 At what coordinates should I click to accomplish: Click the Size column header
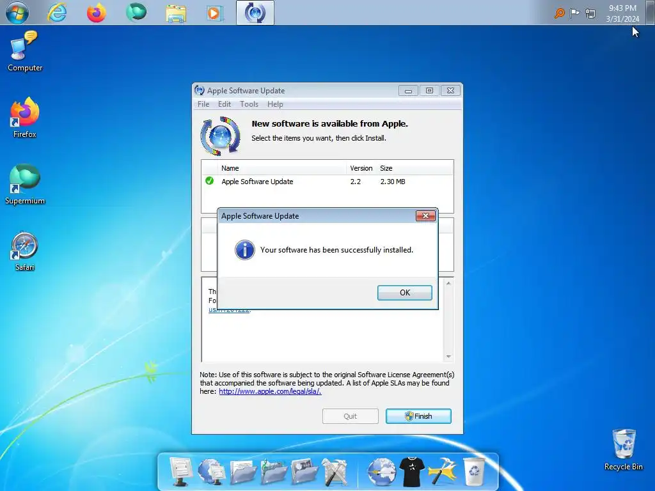[386, 168]
